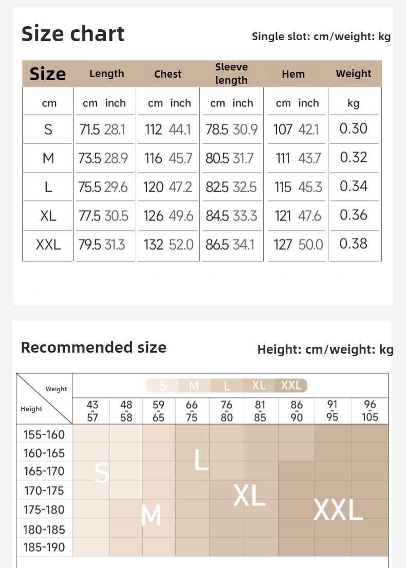Click the S swatch in the size legend
This screenshot has width=406, height=568.
(163, 386)
